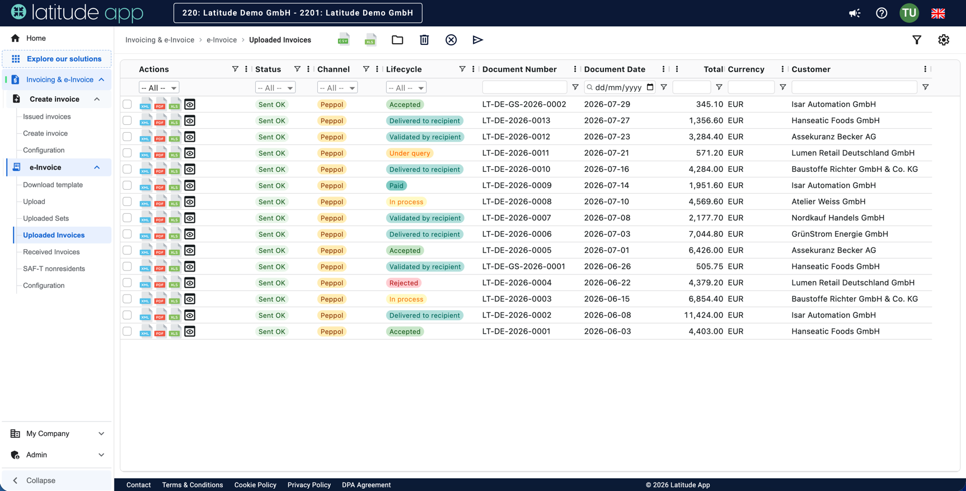Screen dimensions: 966x491
Task: Open Customer column menu dots
Action: pos(925,69)
